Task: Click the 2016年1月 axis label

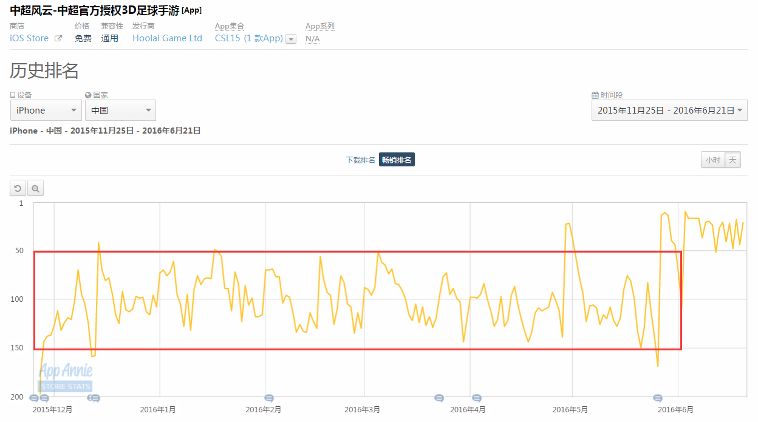Action: point(158,410)
